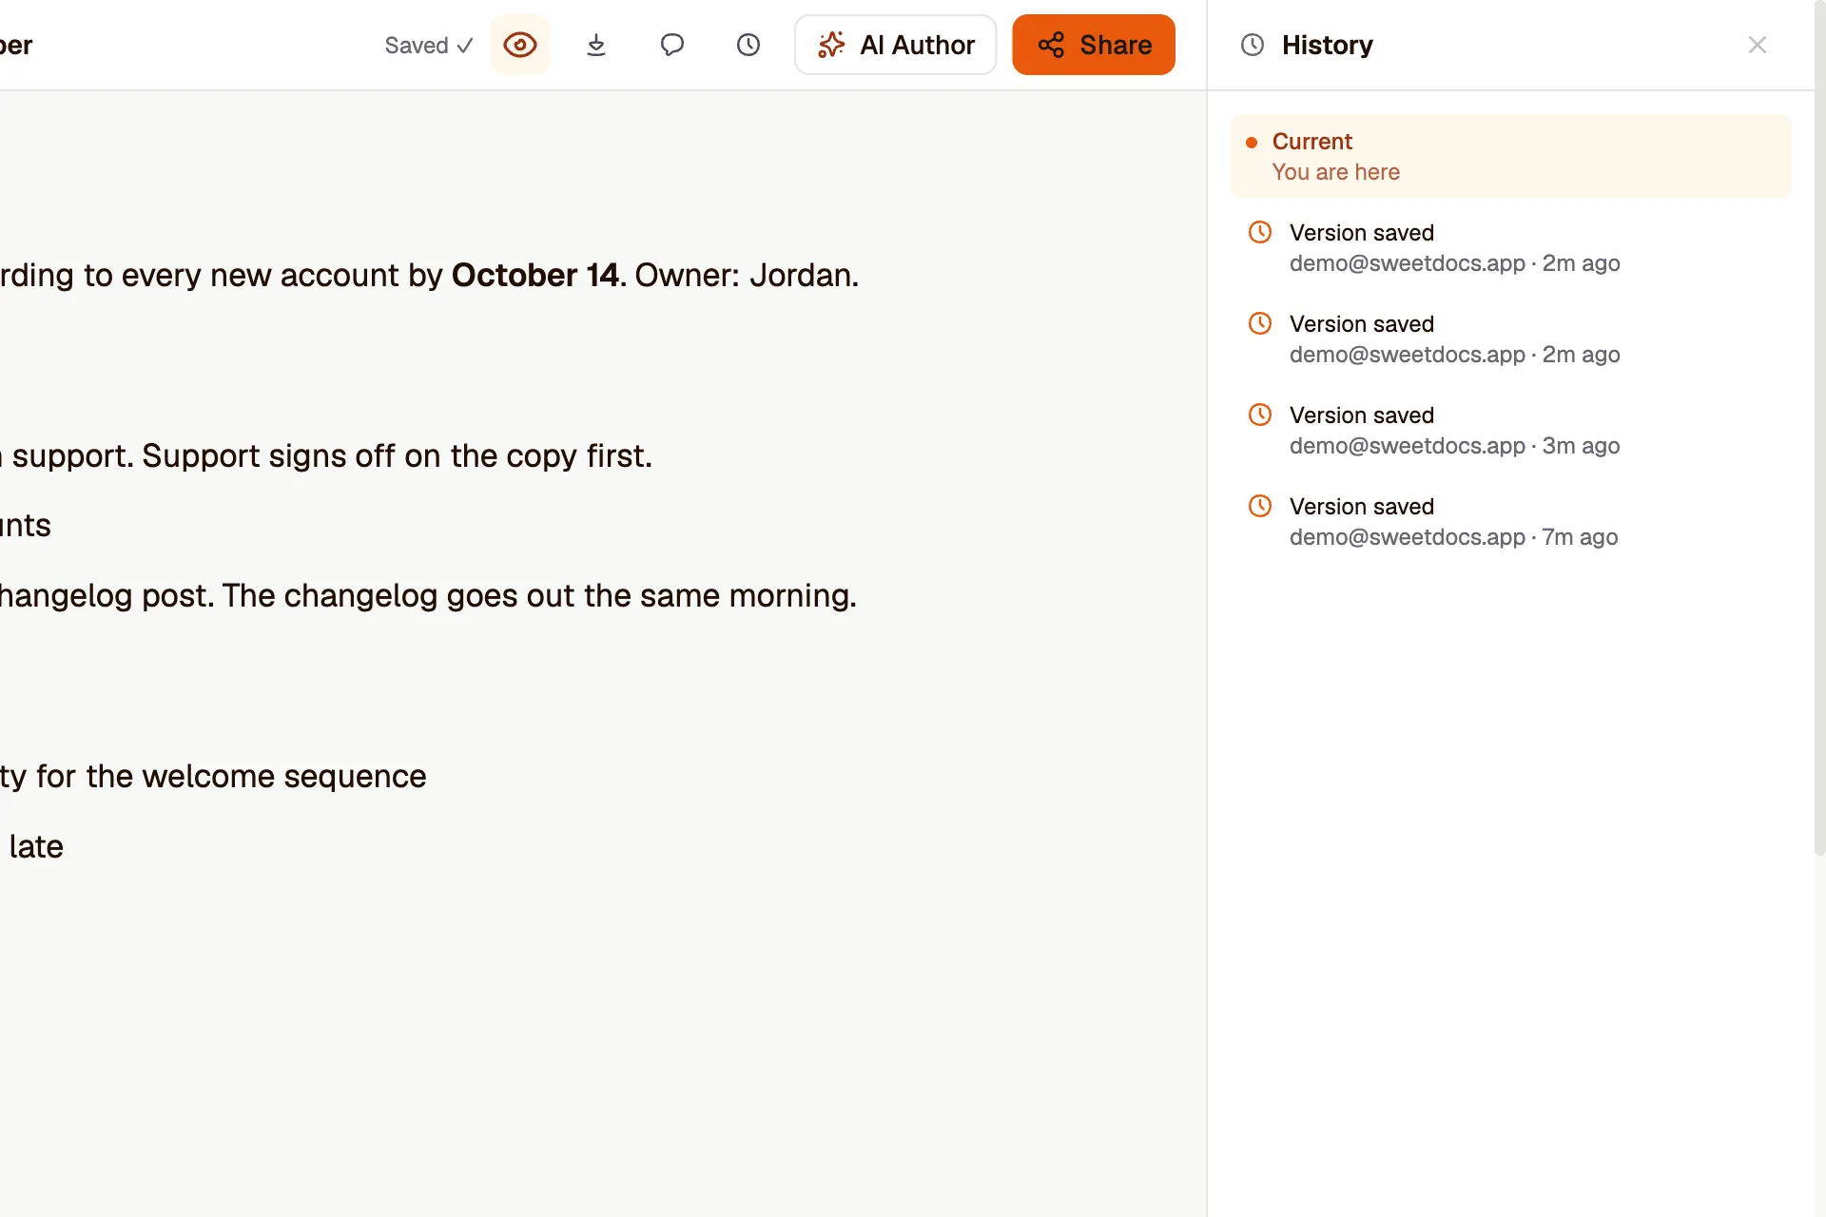The image size is (1826, 1217).
Task: Click the 'You are here' label
Action: pyautogui.click(x=1336, y=172)
